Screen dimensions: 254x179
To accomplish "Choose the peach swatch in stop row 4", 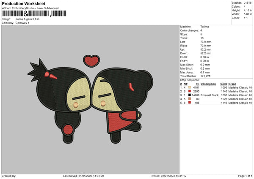I will [x=190, y=99].
